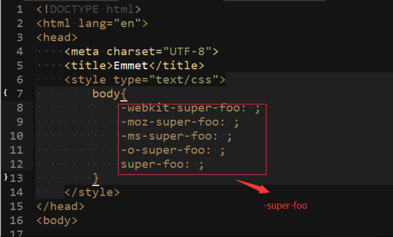Click the closing brace marker beside line 13
The height and width of the screenshot is (237, 393).
(6, 177)
